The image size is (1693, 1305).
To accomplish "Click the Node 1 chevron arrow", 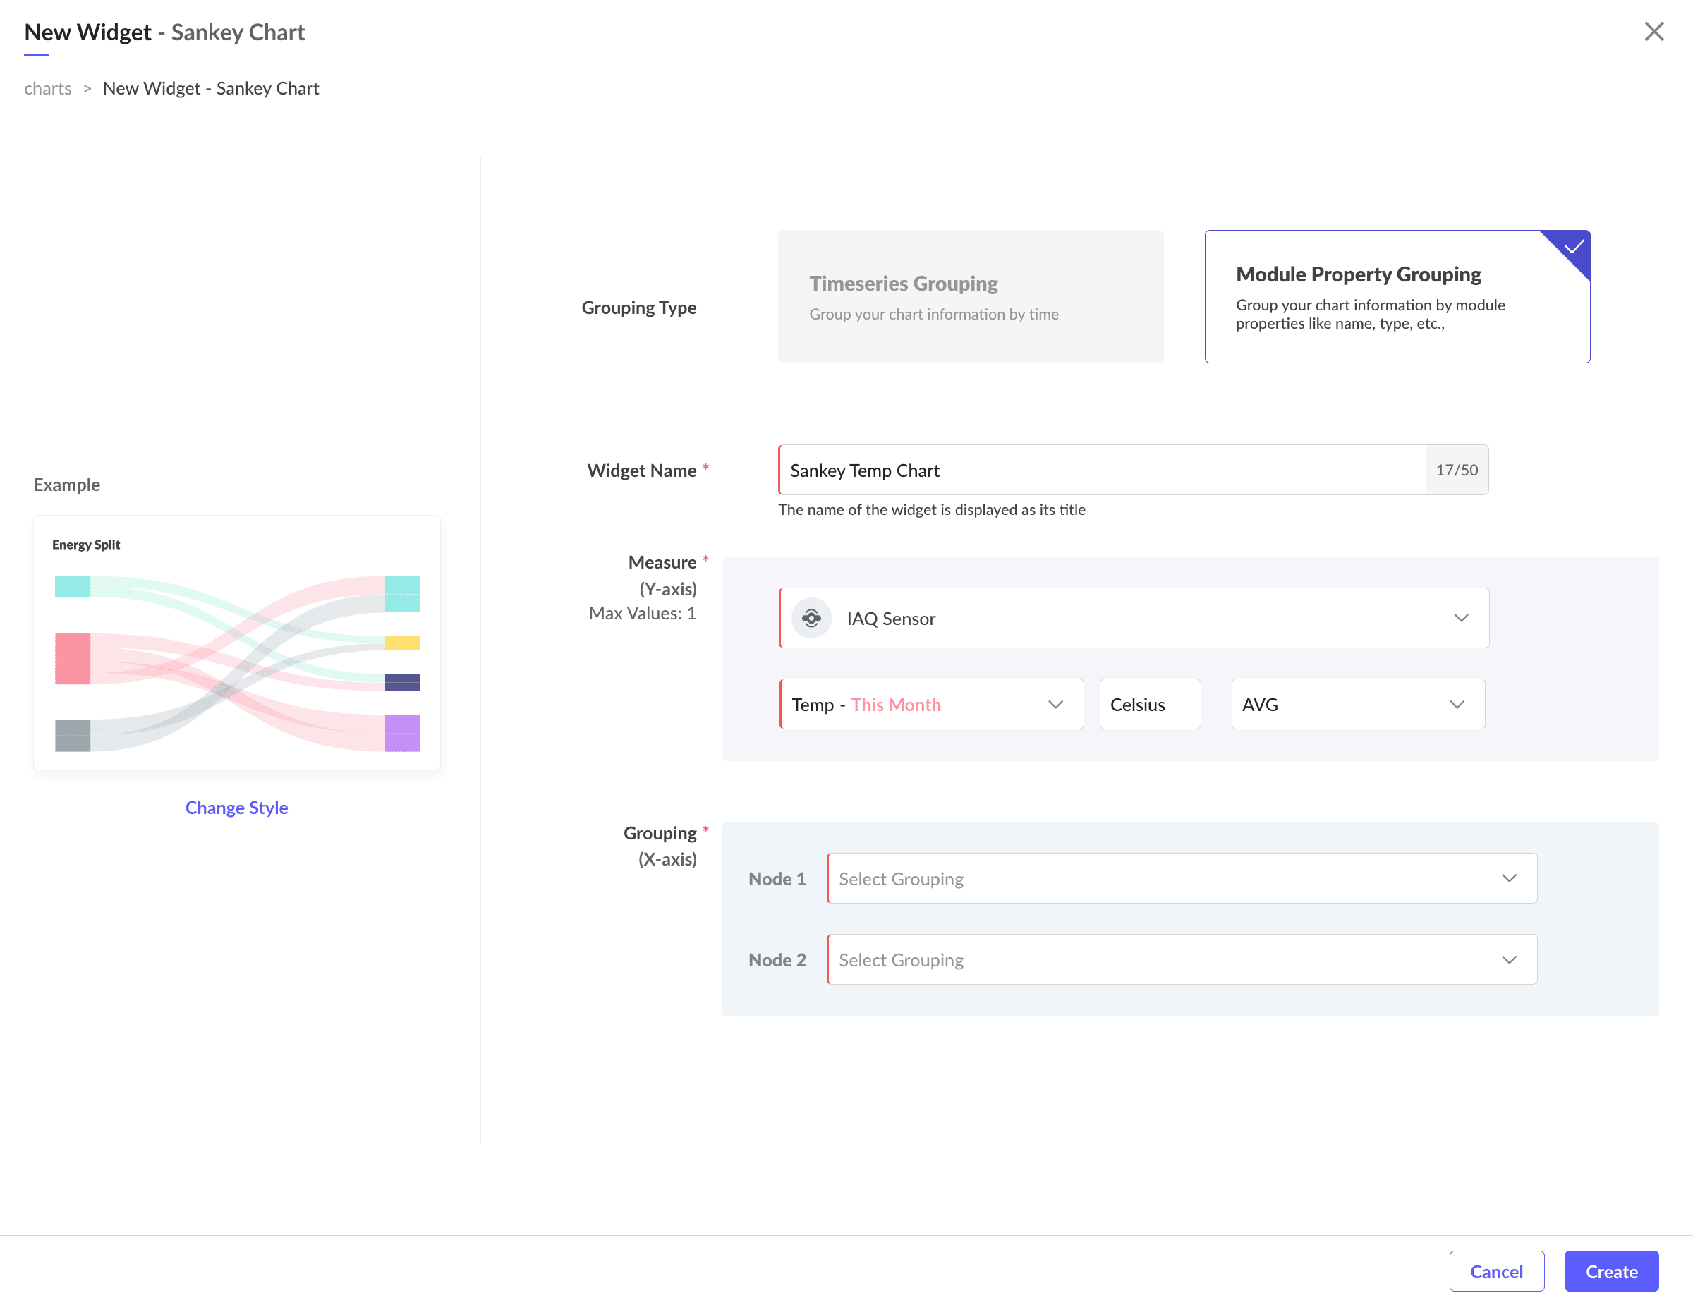I will tap(1508, 878).
